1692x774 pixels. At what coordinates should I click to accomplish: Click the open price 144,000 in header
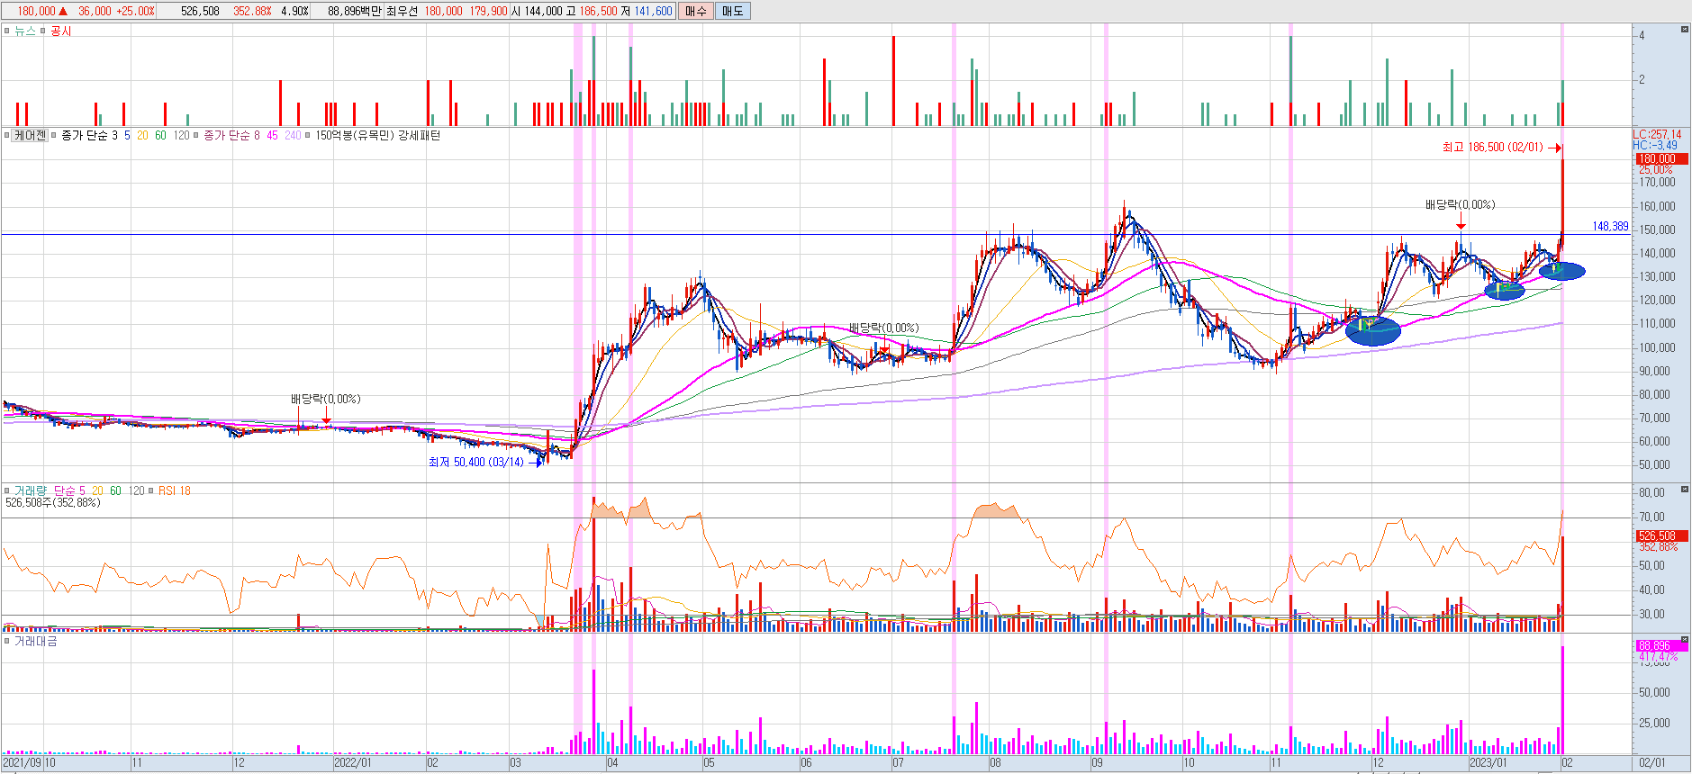coord(543,11)
